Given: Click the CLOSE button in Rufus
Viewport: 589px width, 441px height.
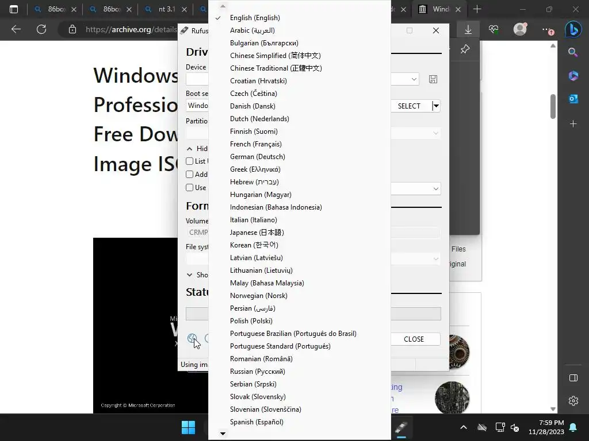Looking at the screenshot, I should (x=415, y=339).
